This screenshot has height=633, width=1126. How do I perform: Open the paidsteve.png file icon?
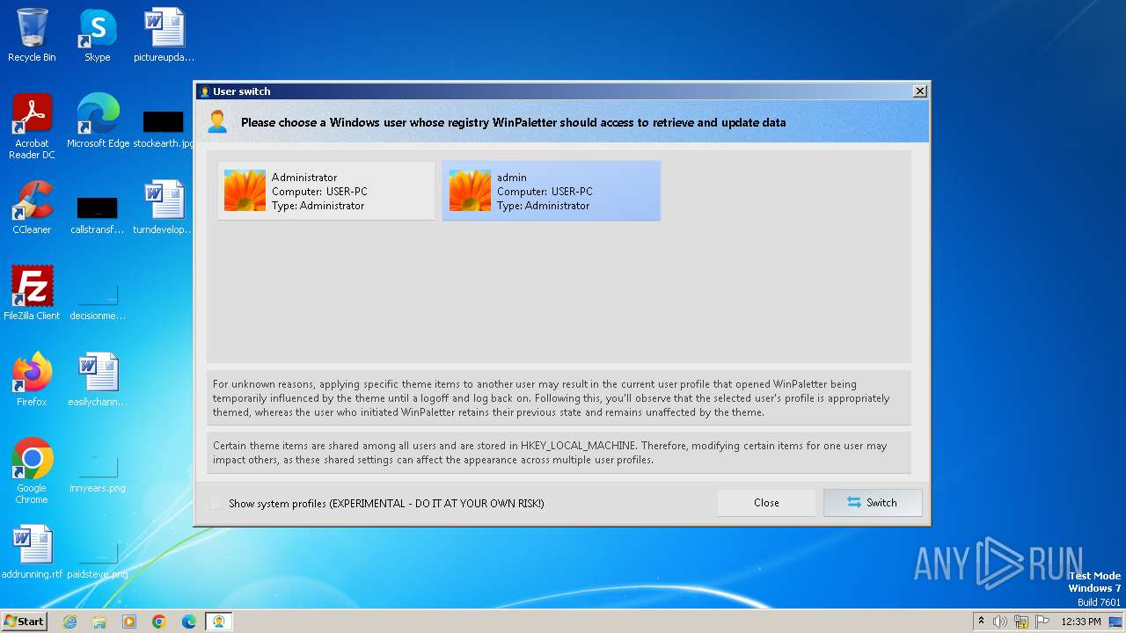pos(98,558)
